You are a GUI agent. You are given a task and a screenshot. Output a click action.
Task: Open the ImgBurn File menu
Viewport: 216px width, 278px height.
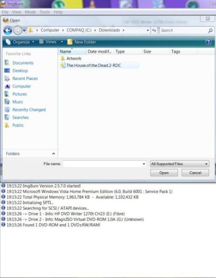pos(5,12)
